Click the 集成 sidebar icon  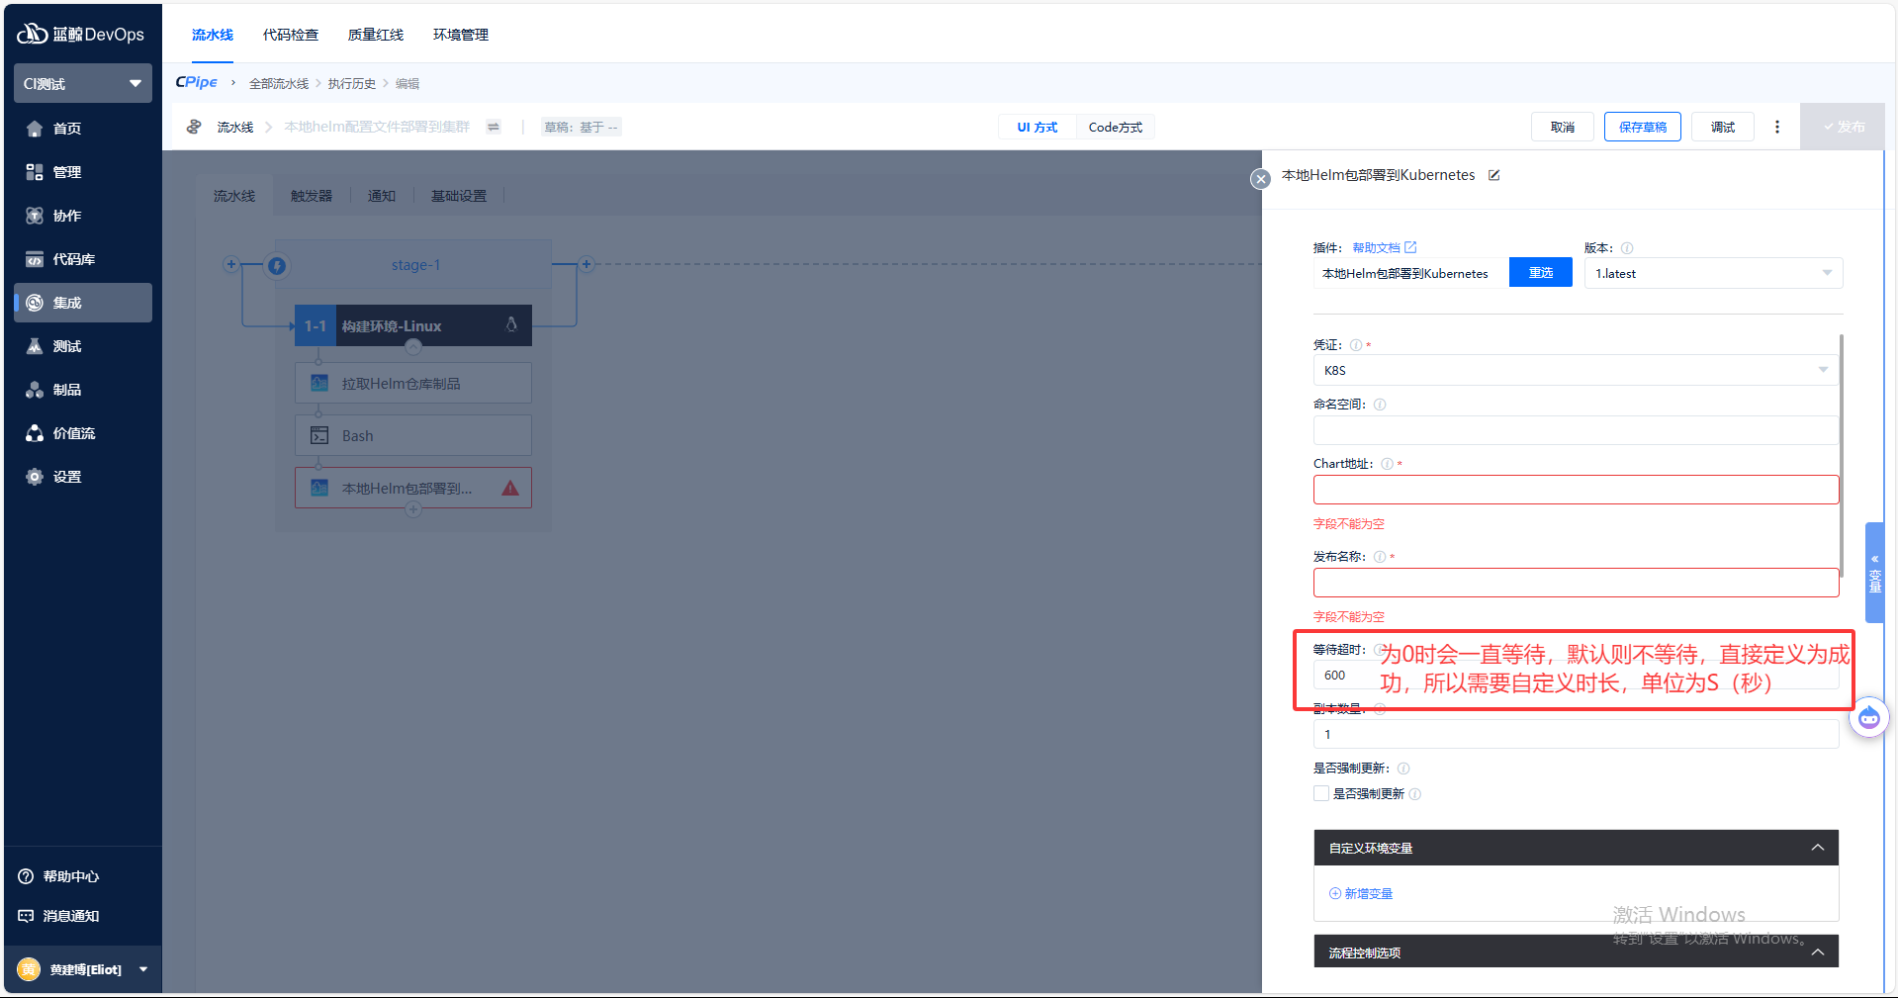click(x=36, y=303)
